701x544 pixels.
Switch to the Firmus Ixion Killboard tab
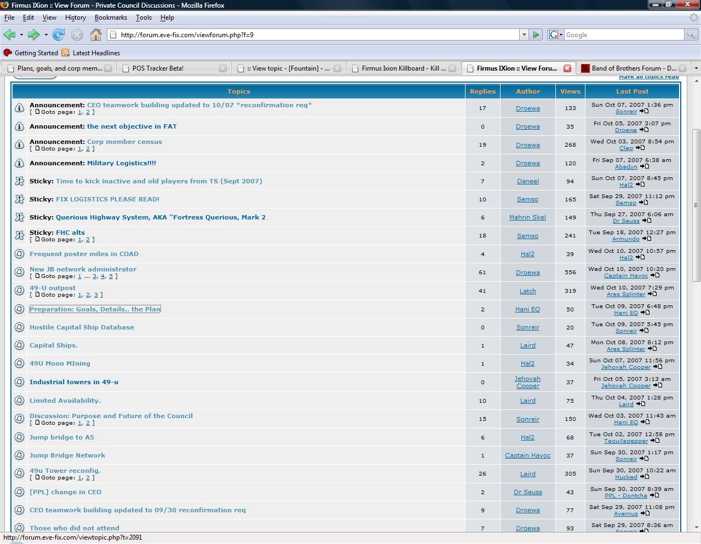coord(404,68)
